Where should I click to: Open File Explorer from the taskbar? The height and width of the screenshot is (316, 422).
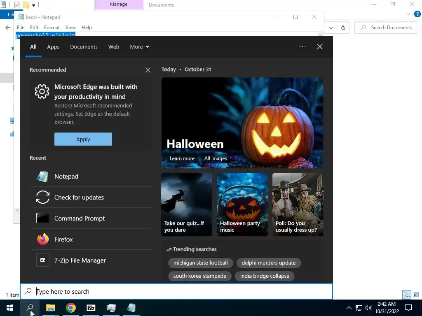[50, 308]
